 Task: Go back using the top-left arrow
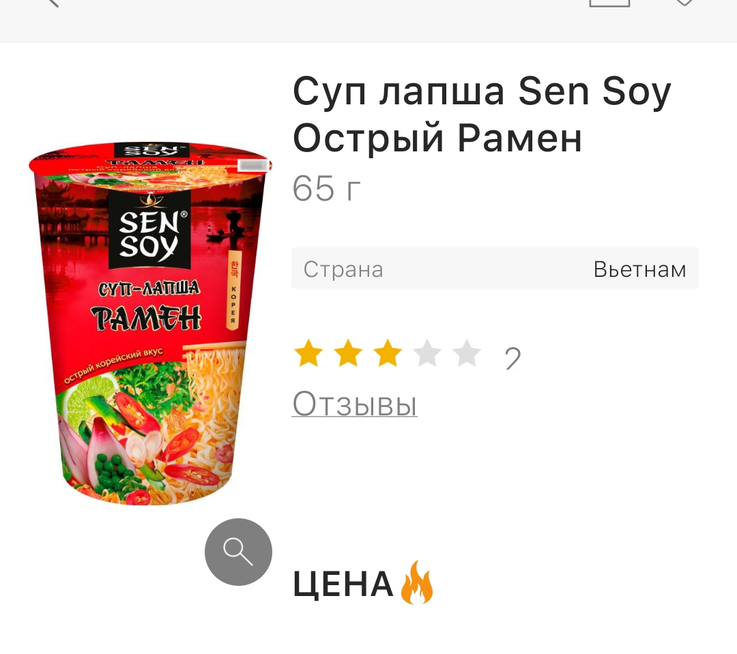[53, 3]
